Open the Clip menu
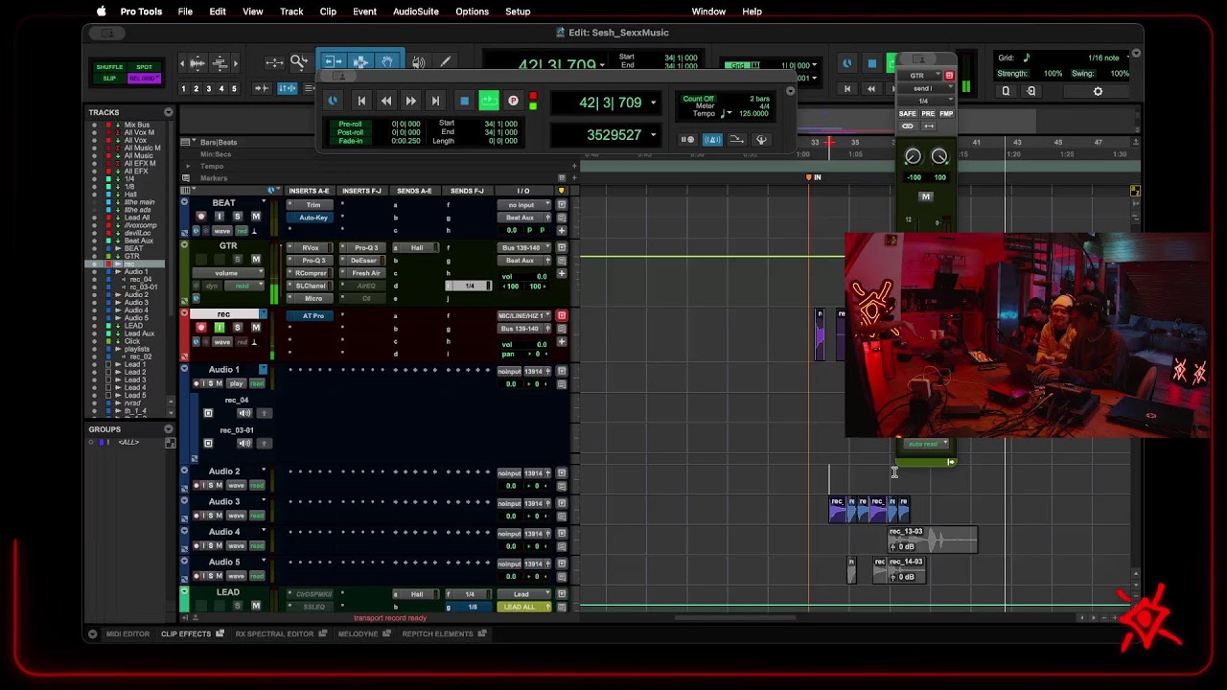 (x=328, y=11)
